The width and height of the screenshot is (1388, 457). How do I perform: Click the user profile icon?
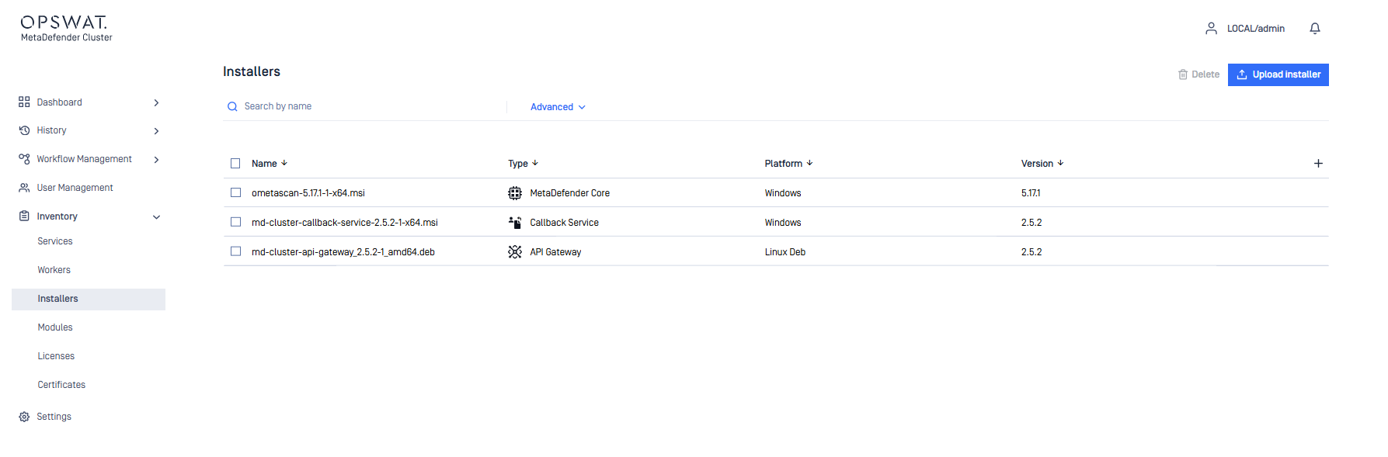pyautogui.click(x=1211, y=29)
